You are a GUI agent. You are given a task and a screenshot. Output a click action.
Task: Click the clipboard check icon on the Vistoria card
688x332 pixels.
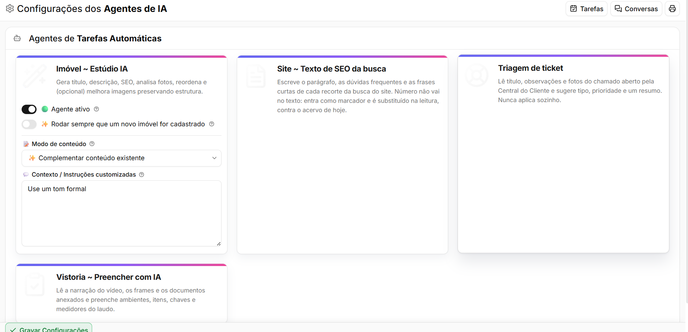point(35,284)
